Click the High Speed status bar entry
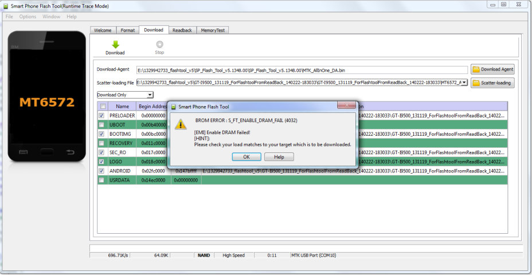 pos(233,256)
